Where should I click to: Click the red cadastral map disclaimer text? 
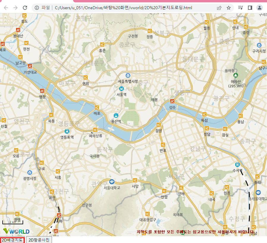pyautogui.click(x=195, y=232)
